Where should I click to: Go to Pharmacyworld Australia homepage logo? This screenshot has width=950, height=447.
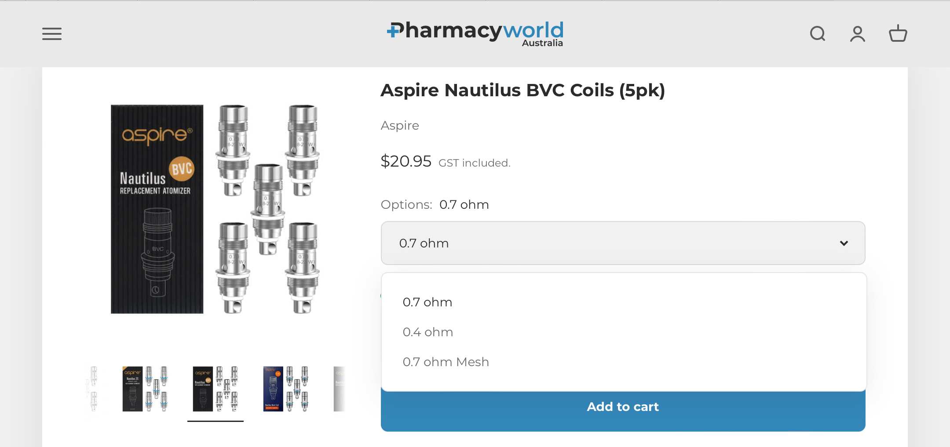pyautogui.click(x=475, y=34)
